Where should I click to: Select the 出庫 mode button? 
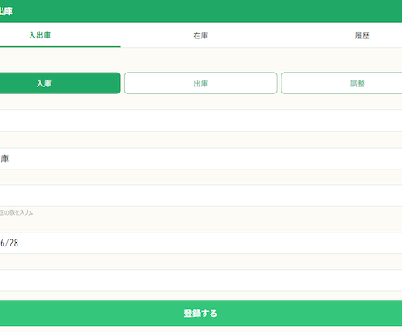[x=201, y=83]
